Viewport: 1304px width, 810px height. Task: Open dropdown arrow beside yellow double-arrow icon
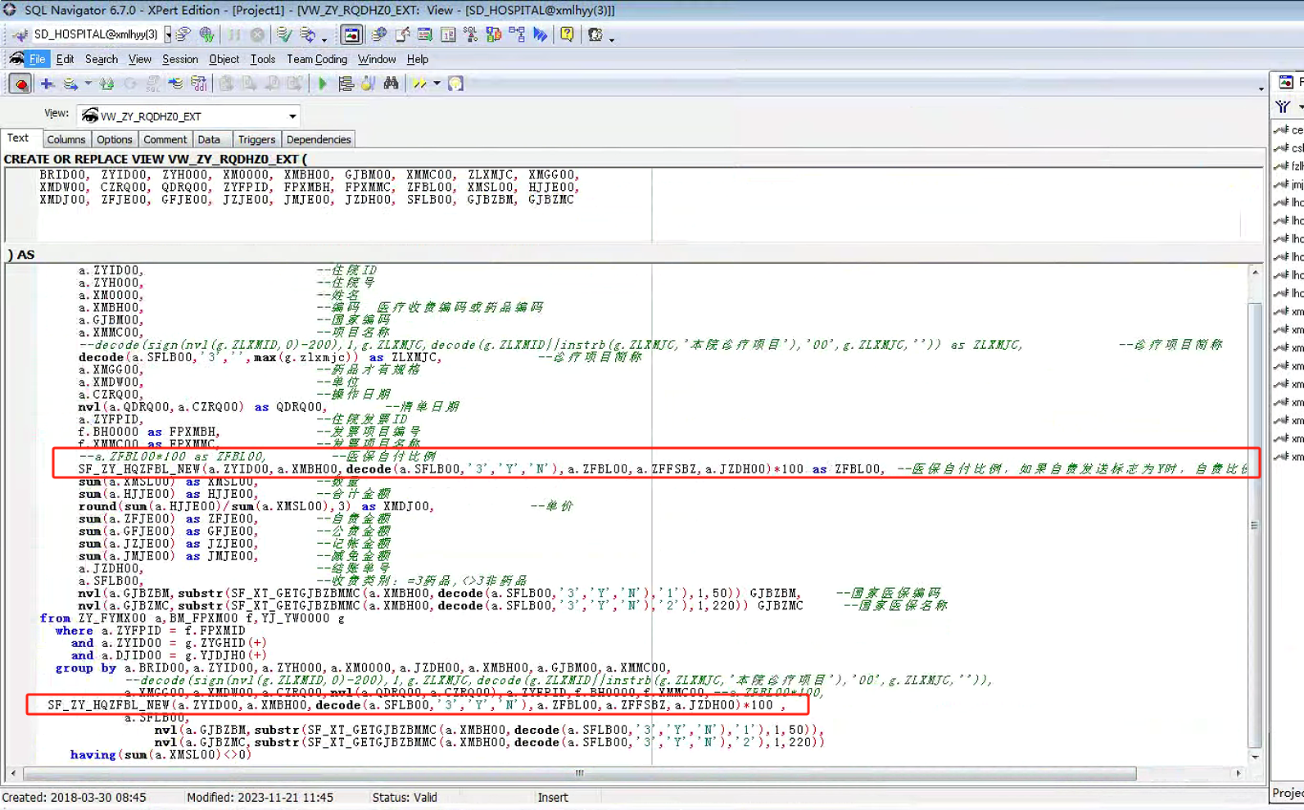[437, 84]
